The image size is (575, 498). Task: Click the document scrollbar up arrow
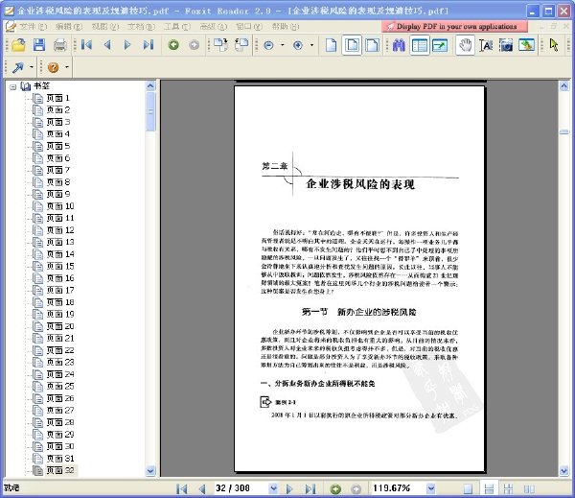click(x=564, y=86)
